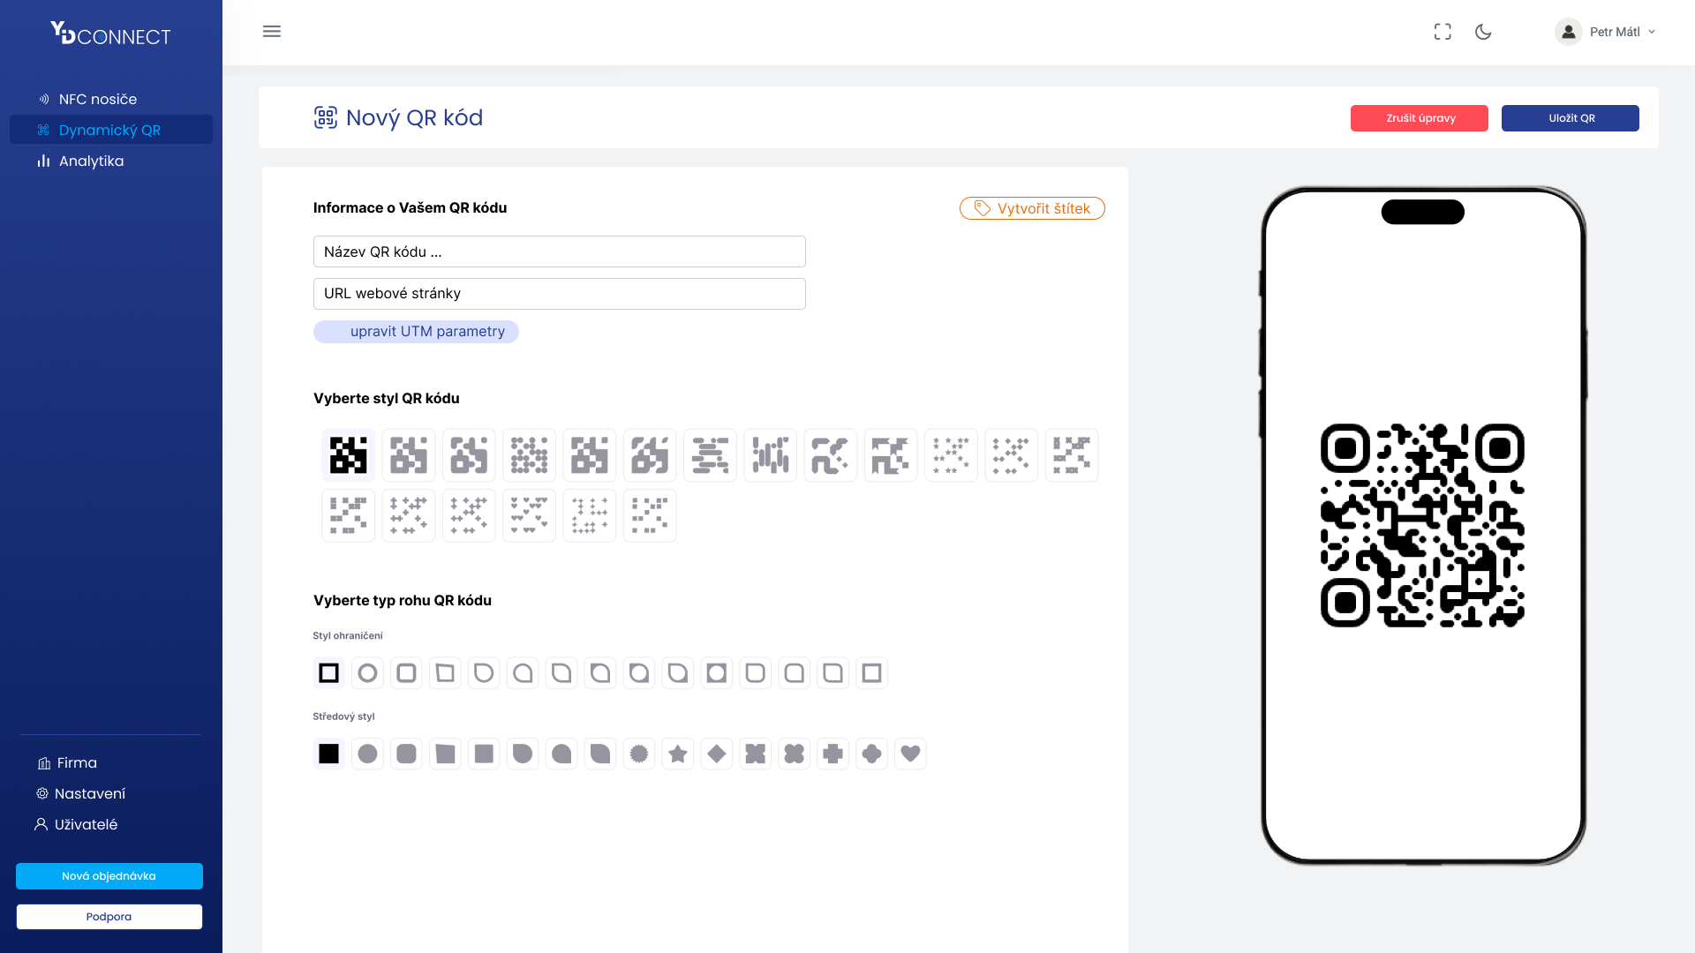Click Uložit QR button
The image size is (1695, 953).
(x=1570, y=118)
